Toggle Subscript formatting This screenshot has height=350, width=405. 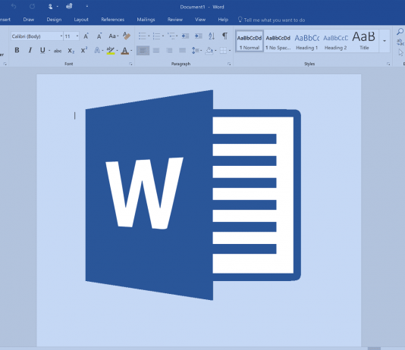pos(71,51)
